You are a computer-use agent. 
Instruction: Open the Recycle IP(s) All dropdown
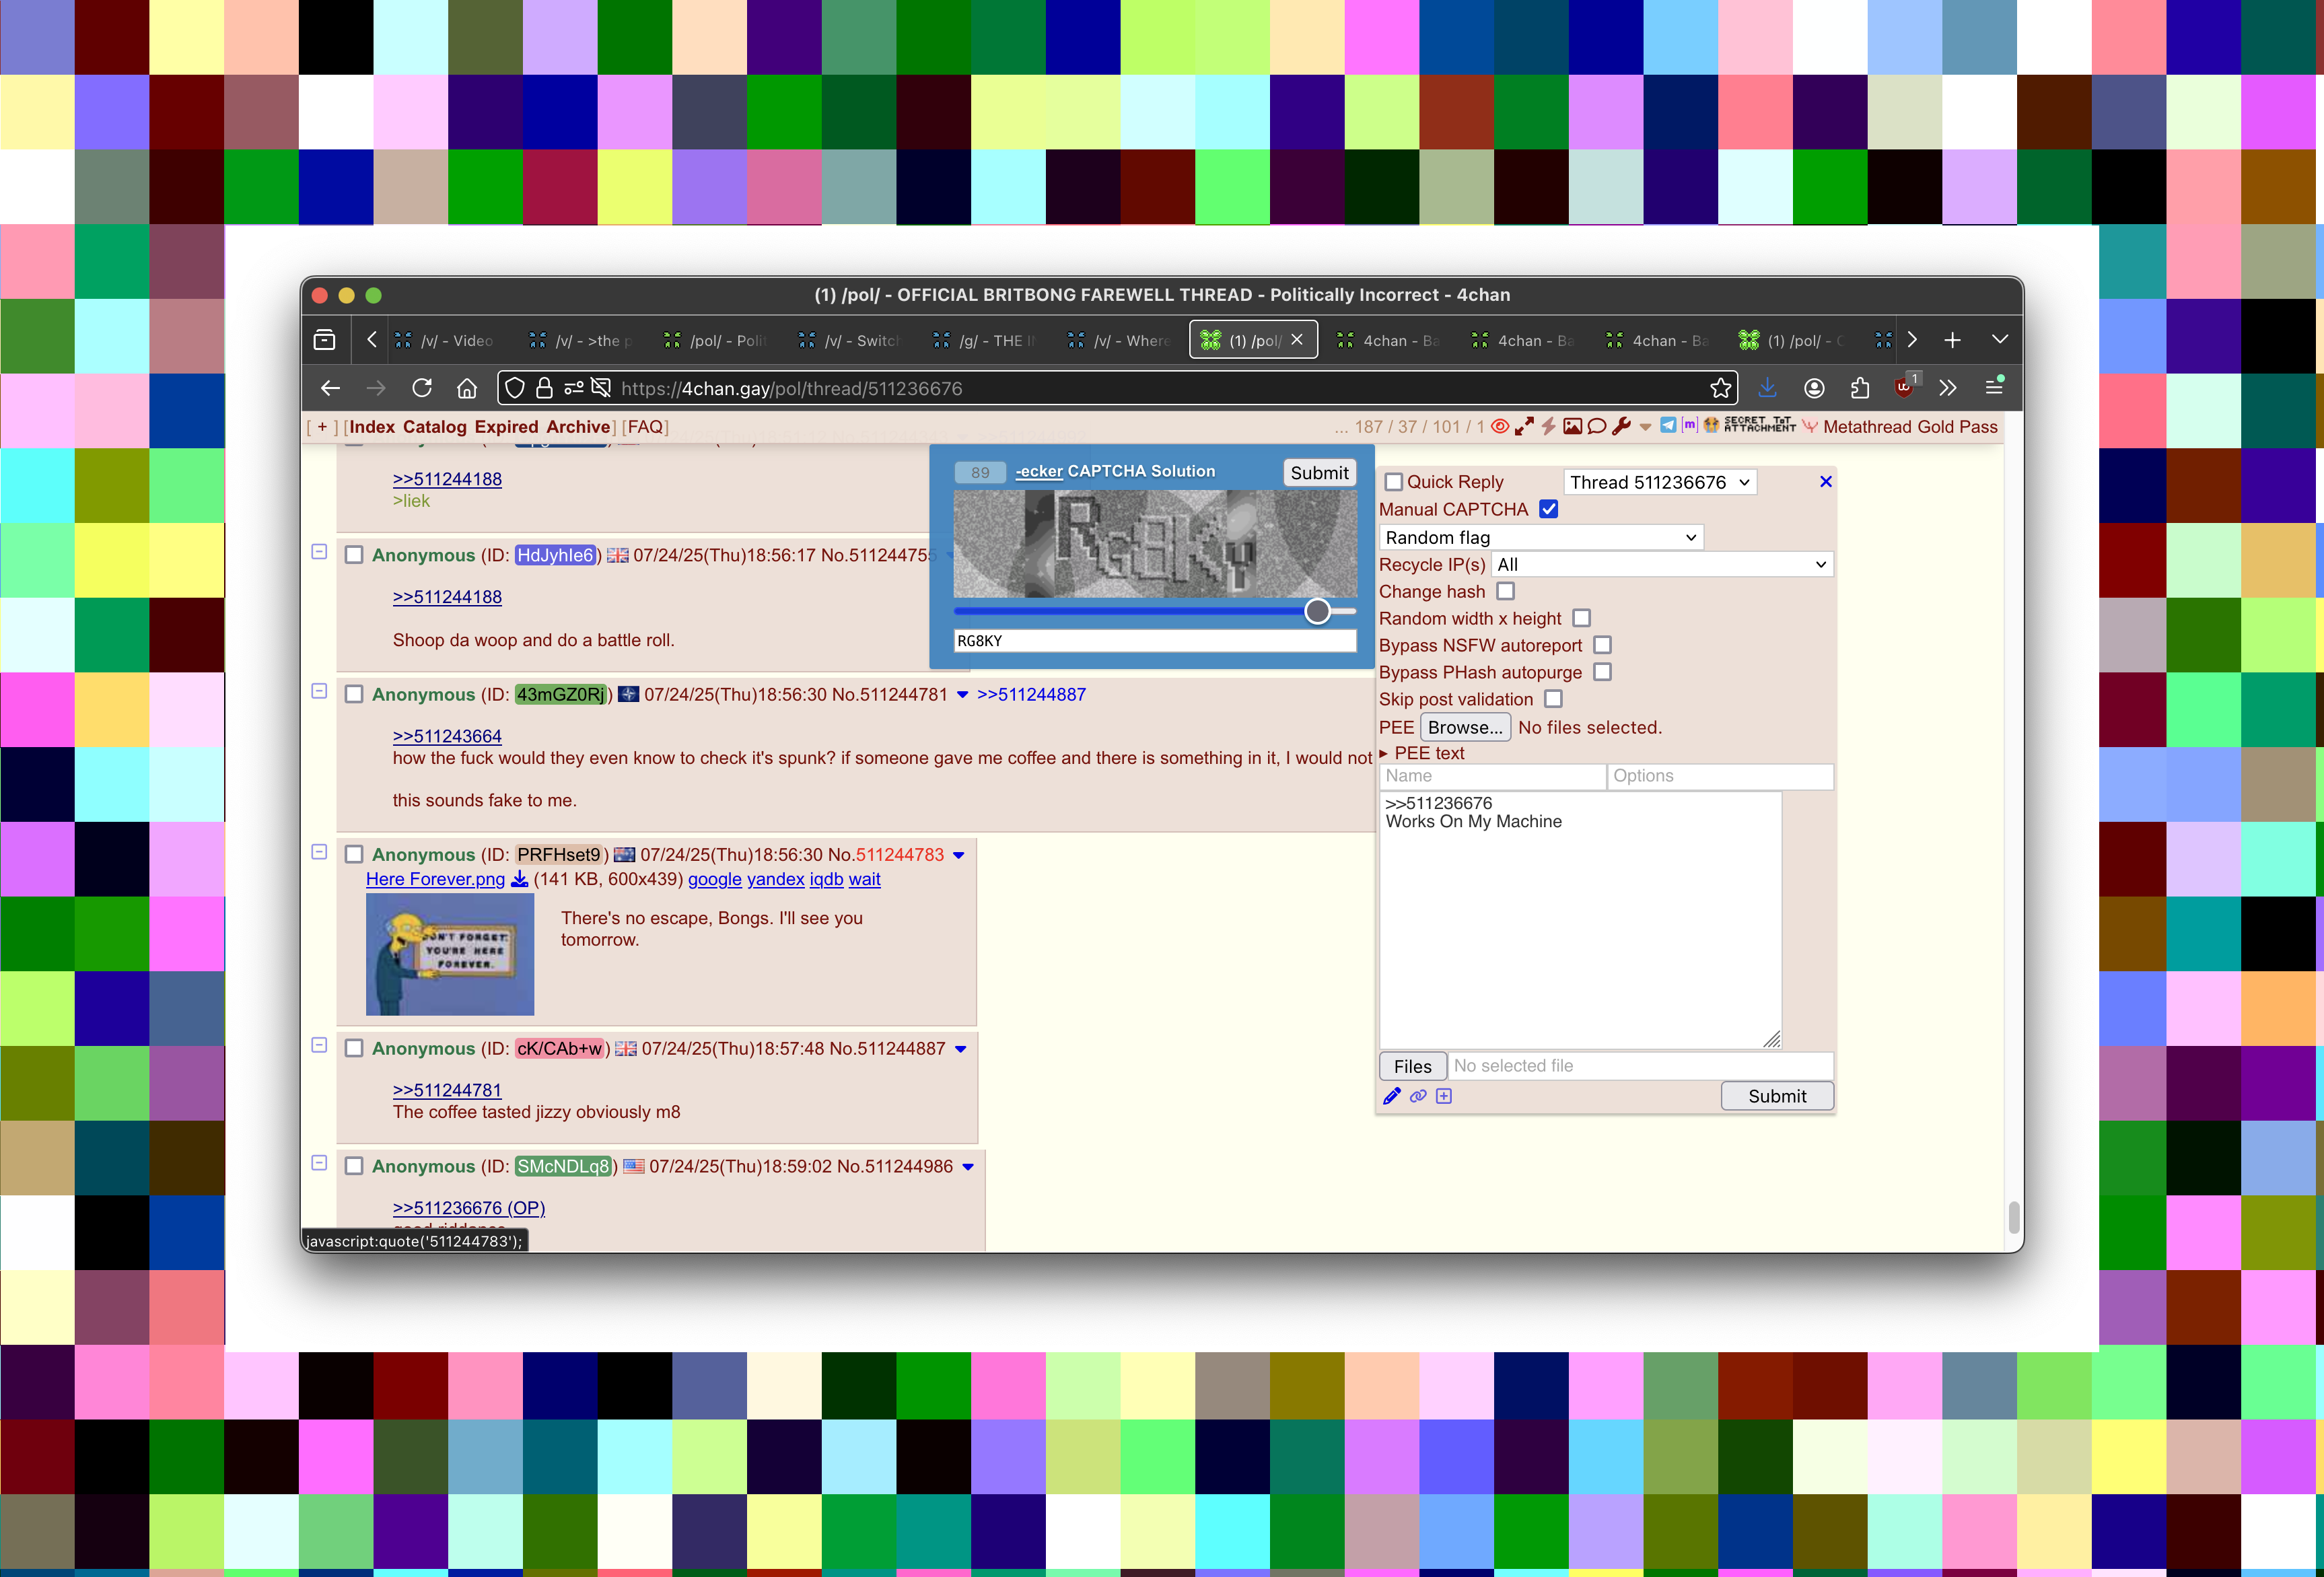click(x=1662, y=564)
